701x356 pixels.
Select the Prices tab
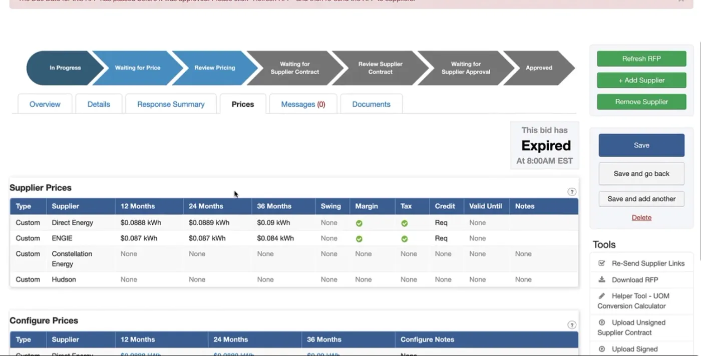(243, 104)
